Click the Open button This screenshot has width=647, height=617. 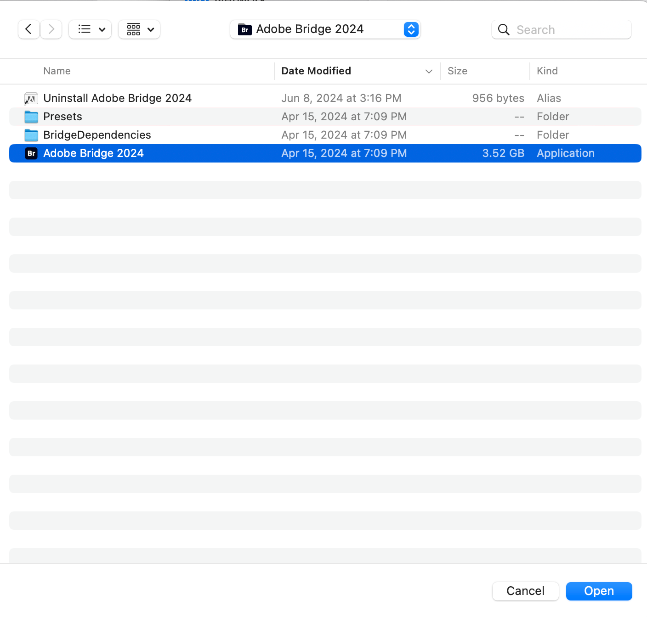[599, 591]
